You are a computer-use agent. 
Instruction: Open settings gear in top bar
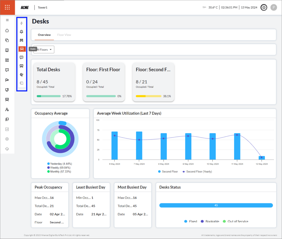[264, 8]
